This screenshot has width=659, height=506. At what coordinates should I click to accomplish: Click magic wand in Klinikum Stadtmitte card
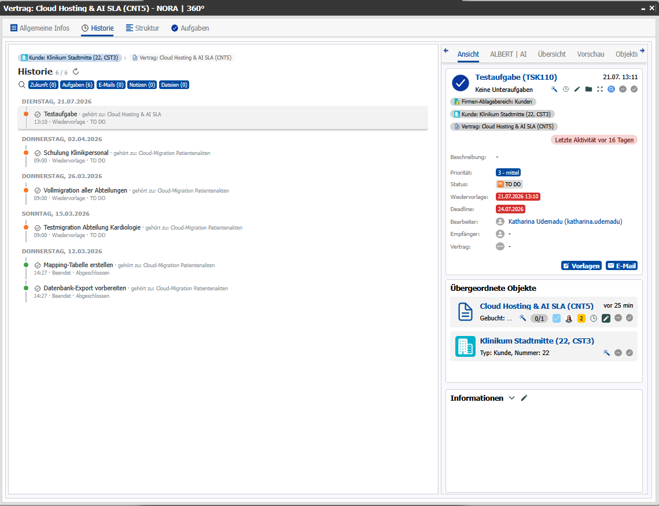pos(606,353)
